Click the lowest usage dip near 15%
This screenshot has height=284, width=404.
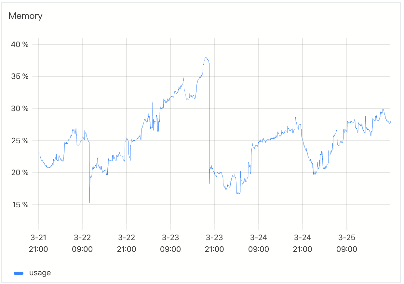[89, 203]
